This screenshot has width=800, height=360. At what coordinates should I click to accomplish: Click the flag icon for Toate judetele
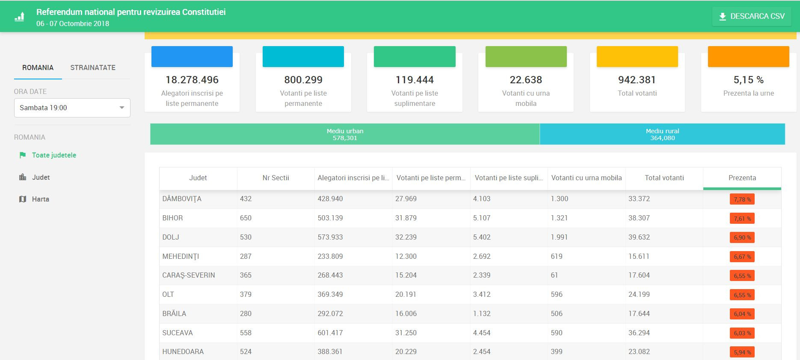pyautogui.click(x=23, y=155)
